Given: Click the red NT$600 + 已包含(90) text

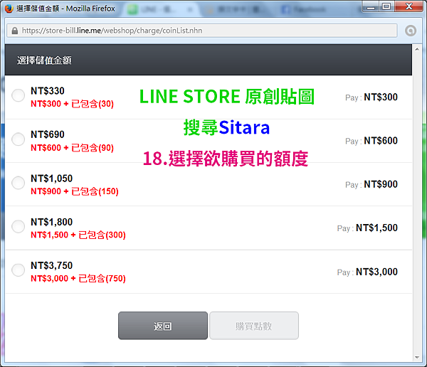Looking at the screenshot, I should coord(72,147).
